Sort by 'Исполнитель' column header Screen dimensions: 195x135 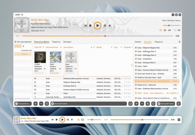coord(52,47)
